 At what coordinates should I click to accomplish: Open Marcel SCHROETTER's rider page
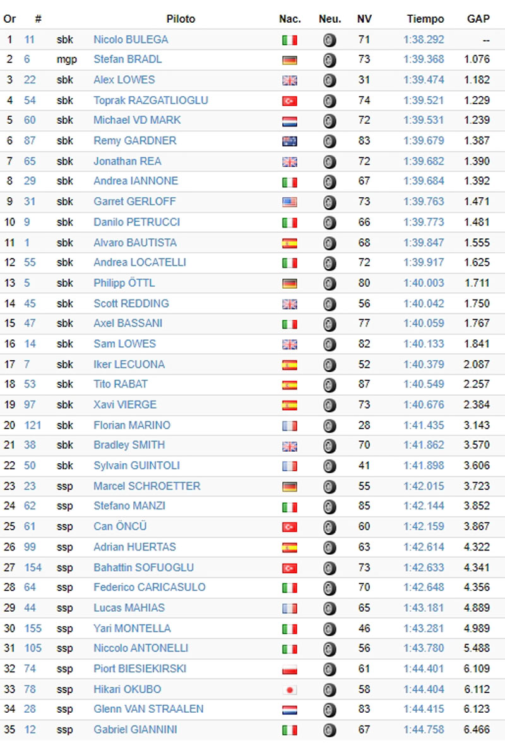pyautogui.click(x=146, y=486)
